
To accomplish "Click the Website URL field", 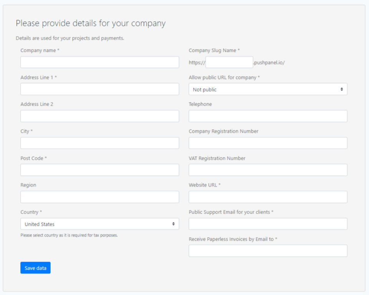I will point(268,197).
